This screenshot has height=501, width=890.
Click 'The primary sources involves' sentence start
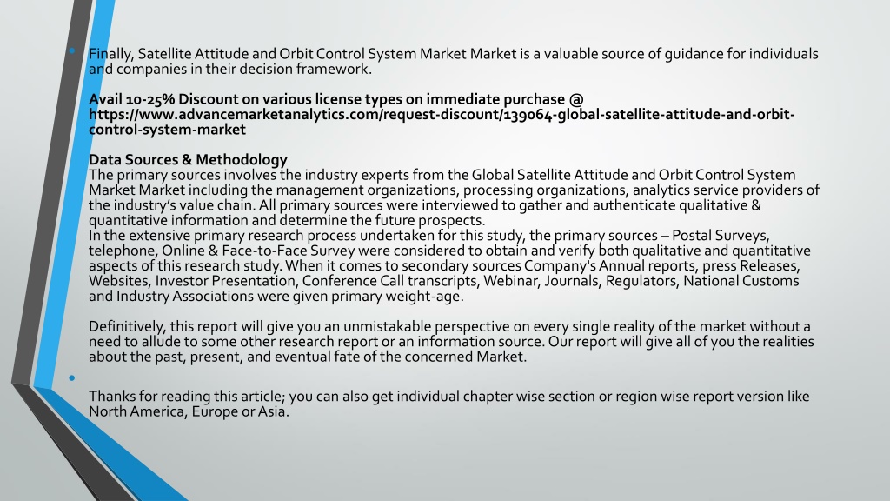pos(183,175)
